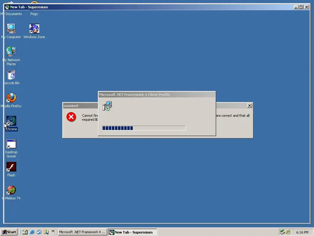This screenshot has width=314, height=236.
Task: Switch to Microsoft .NET Framework taskbar button
Action: (x=82, y=232)
